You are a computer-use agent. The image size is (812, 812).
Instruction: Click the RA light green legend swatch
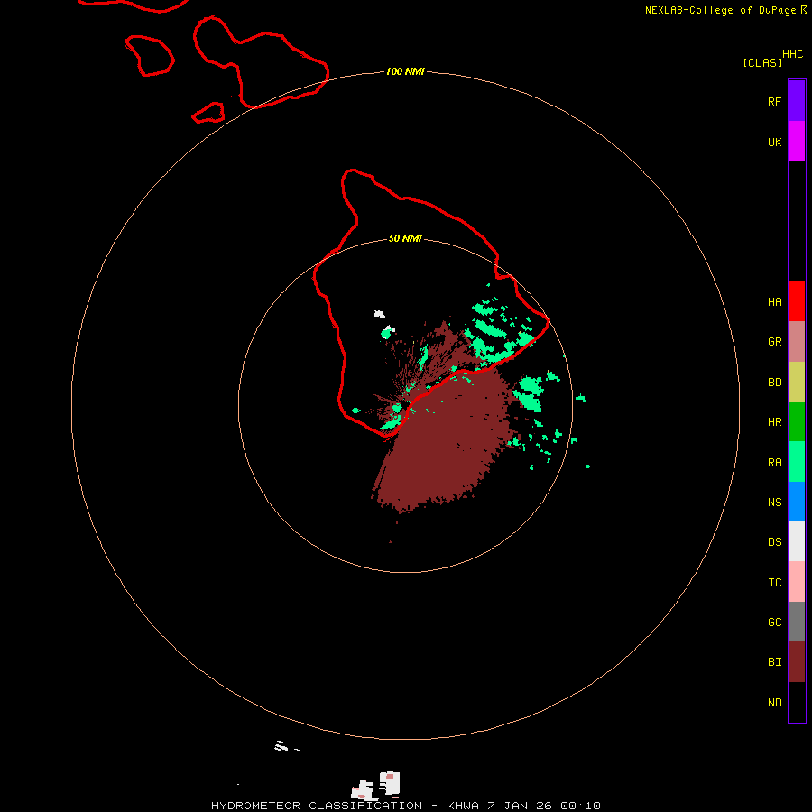[x=797, y=461]
